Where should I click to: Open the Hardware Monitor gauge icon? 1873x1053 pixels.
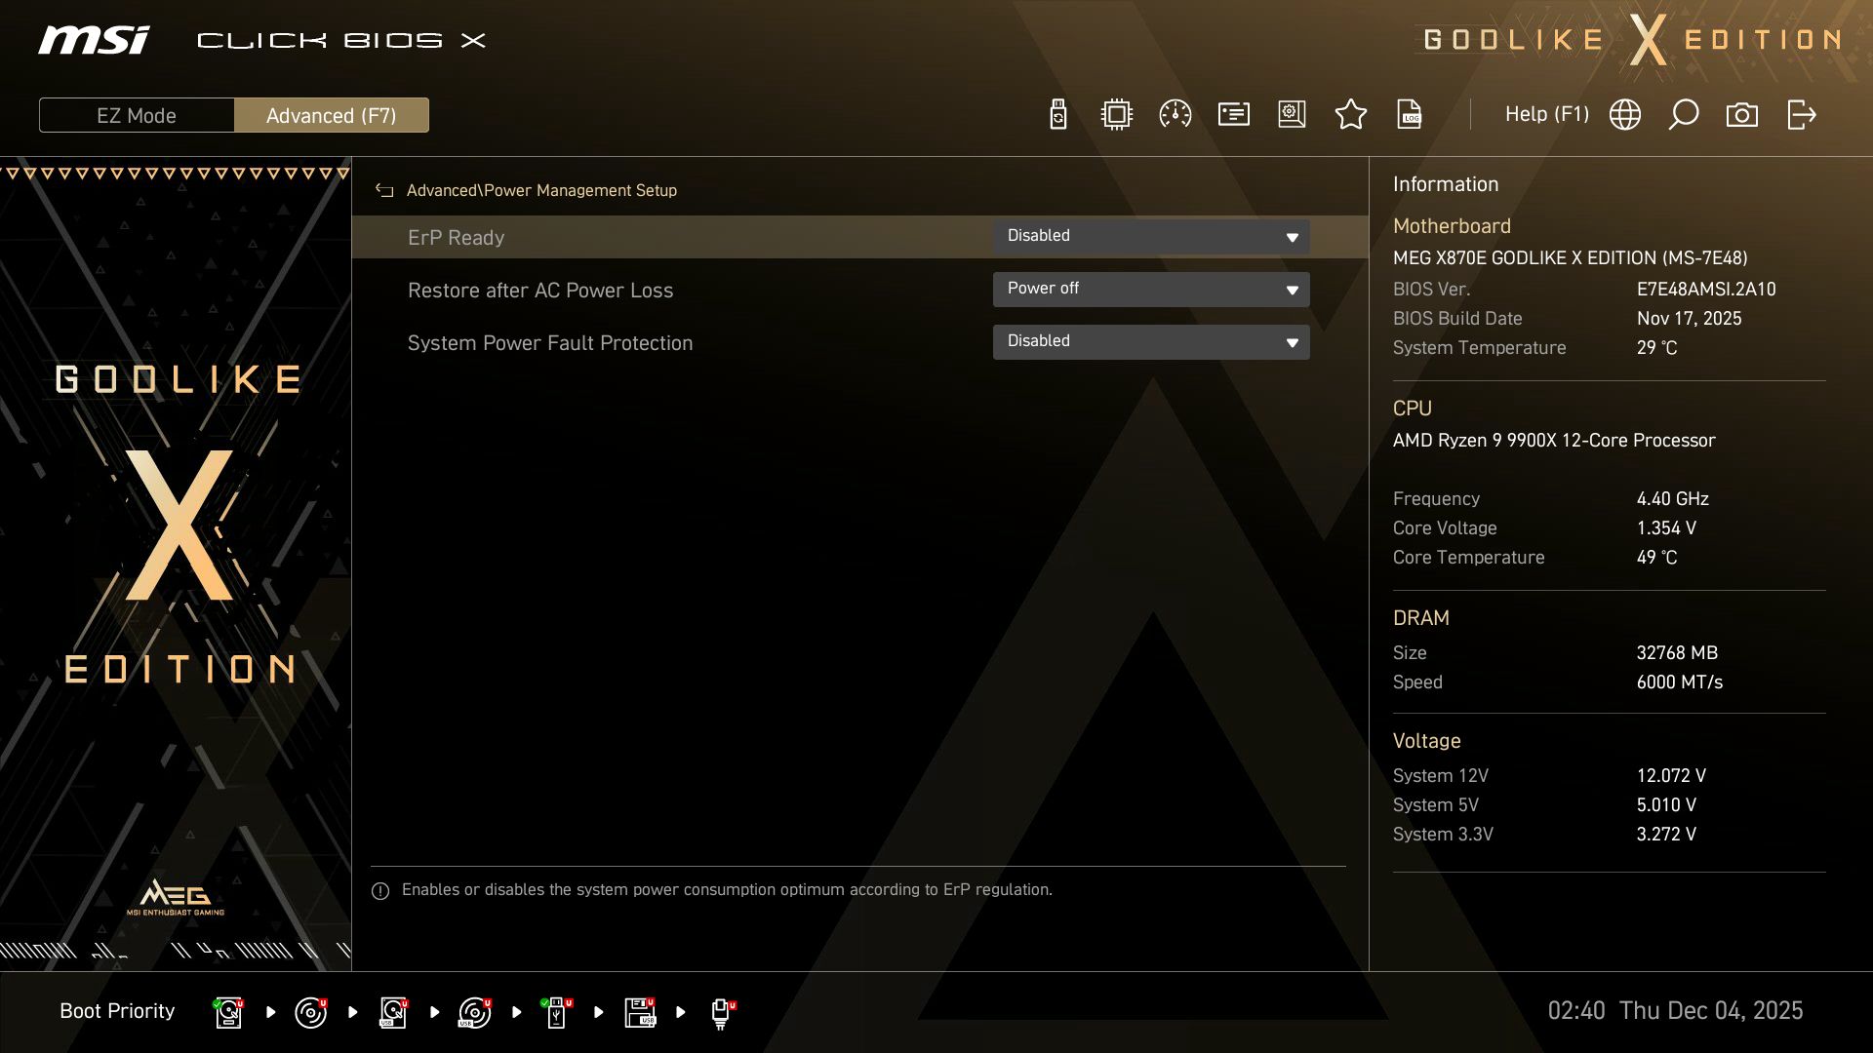tap(1175, 114)
